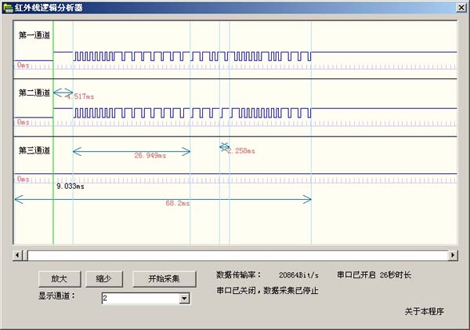Click the 20864Bit/s data rate readout

coord(298,275)
